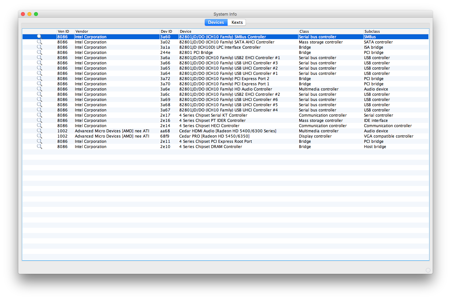This screenshot has height=300, width=451.
Task: Select the "Cedar PRO [Radeon HD 5450/6350]" device name
Action: pos(214,136)
